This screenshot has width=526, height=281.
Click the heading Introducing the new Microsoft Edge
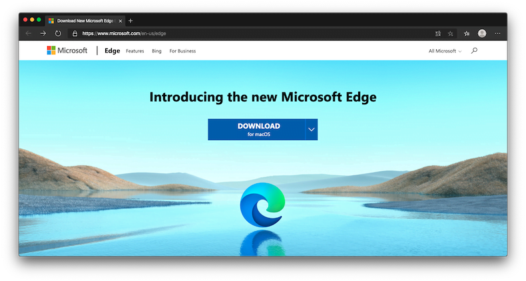pos(263,97)
